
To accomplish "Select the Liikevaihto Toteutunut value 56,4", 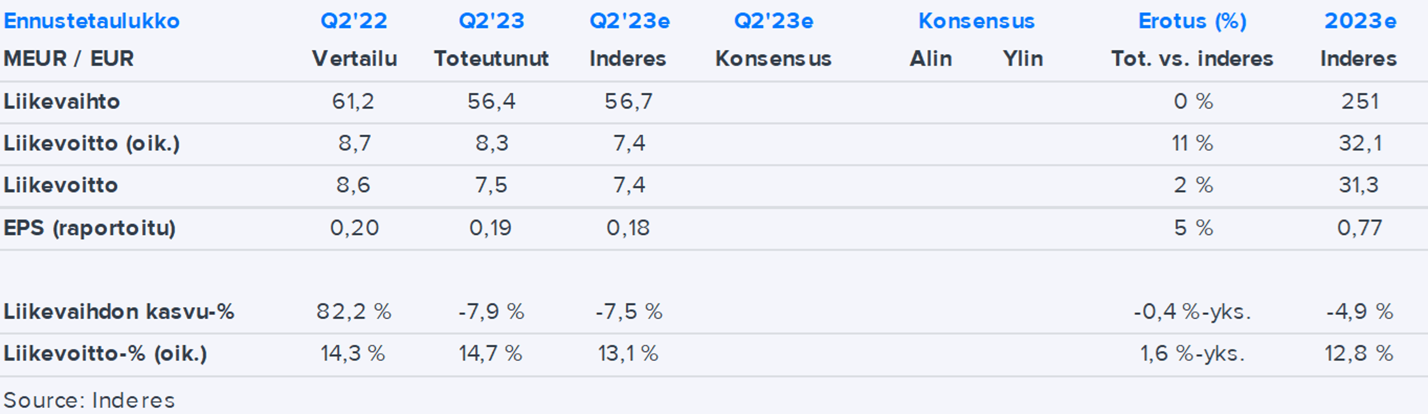I will coord(491,101).
